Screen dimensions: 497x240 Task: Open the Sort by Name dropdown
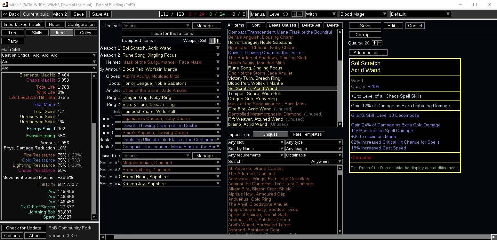tap(256, 149)
